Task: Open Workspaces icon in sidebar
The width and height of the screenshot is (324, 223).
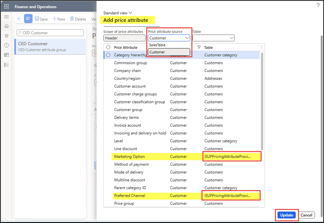Action: pyautogui.click(x=6, y=55)
